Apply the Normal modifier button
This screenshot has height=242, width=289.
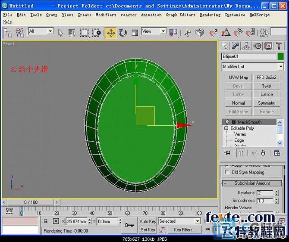(238, 103)
